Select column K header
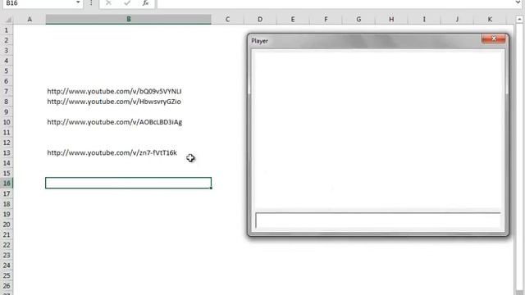 pyautogui.click(x=490, y=20)
